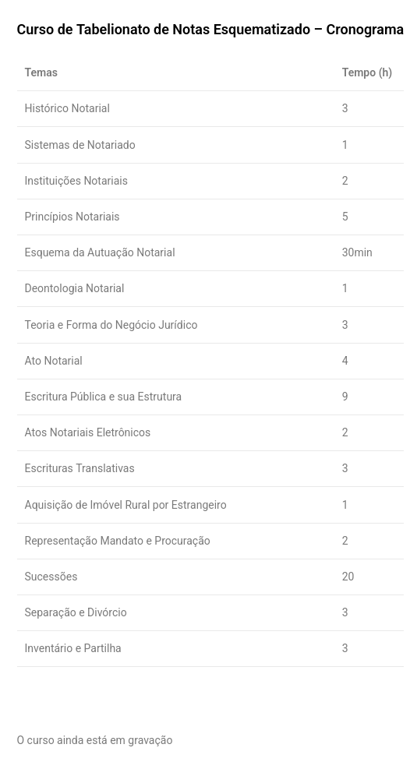The image size is (417, 762).
Task: Click the Separação e Divórcio entry
Action: (x=76, y=612)
